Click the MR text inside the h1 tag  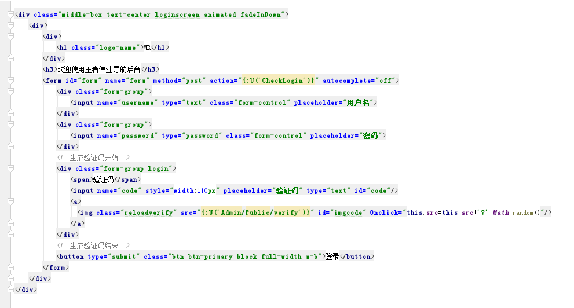coord(147,47)
